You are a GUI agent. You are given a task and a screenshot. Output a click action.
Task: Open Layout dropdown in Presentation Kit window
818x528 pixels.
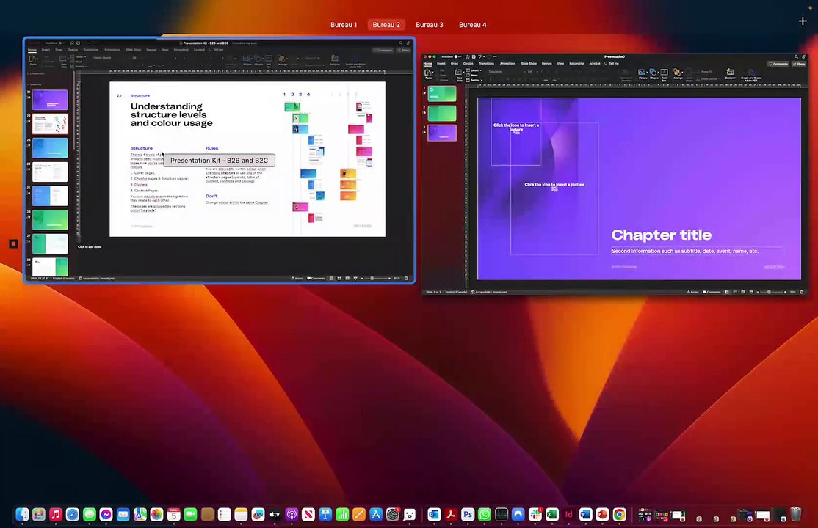point(79,56)
